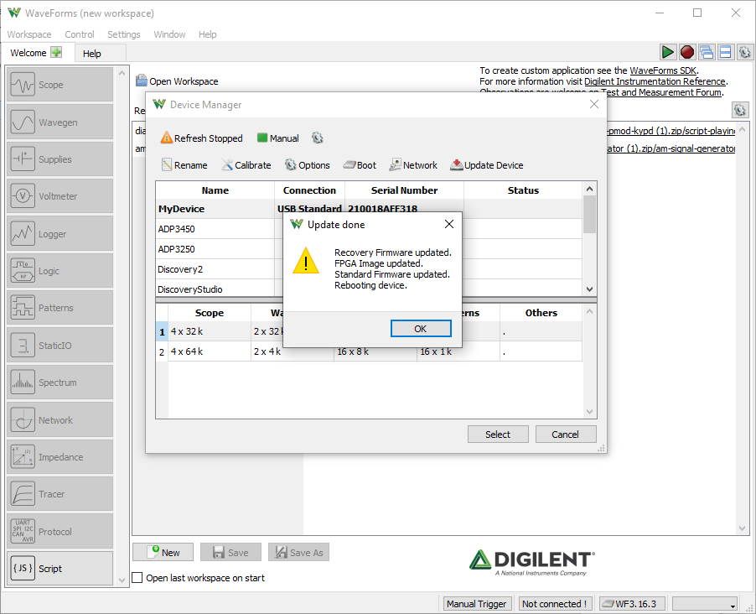Click the Refresh Stopped indicator

[201, 138]
